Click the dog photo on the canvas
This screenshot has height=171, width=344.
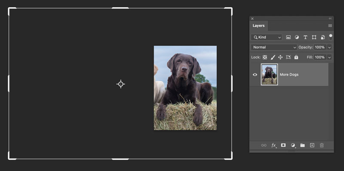coord(185,88)
